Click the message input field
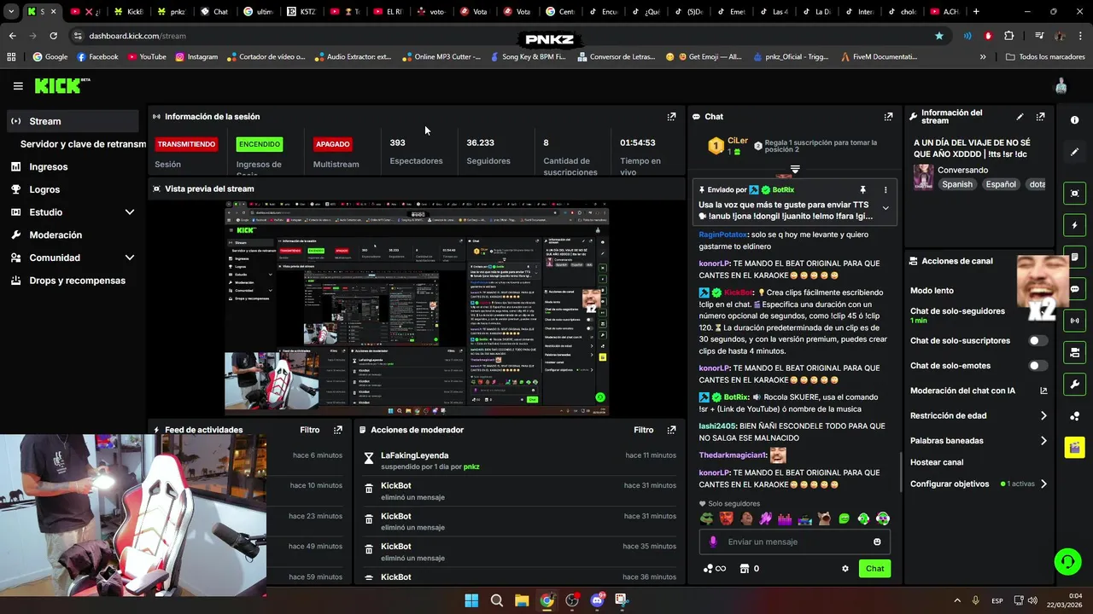 point(794,542)
